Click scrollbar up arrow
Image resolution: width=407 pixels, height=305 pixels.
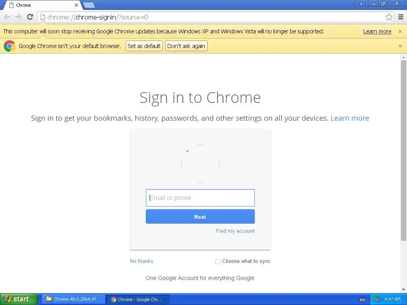point(403,57)
